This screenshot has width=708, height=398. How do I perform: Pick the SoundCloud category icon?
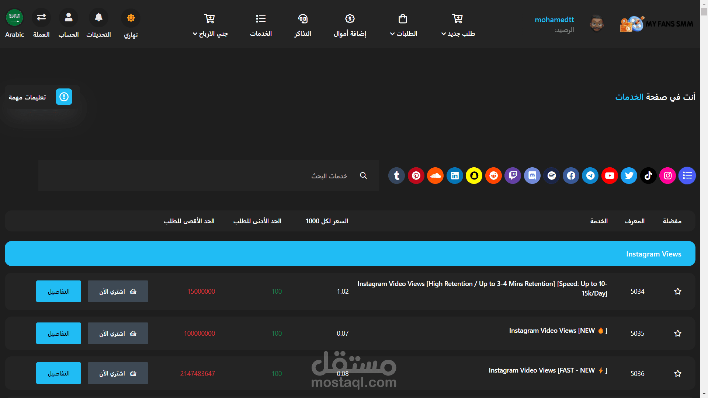pyautogui.click(x=435, y=175)
